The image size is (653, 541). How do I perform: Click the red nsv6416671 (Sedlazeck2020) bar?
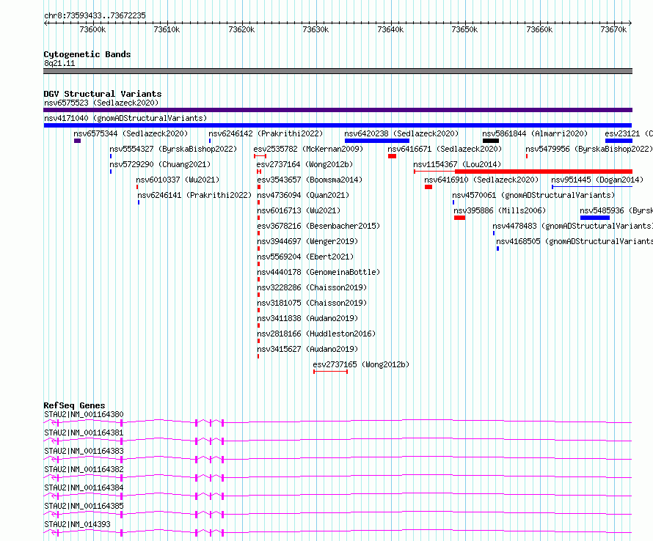(x=392, y=156)
